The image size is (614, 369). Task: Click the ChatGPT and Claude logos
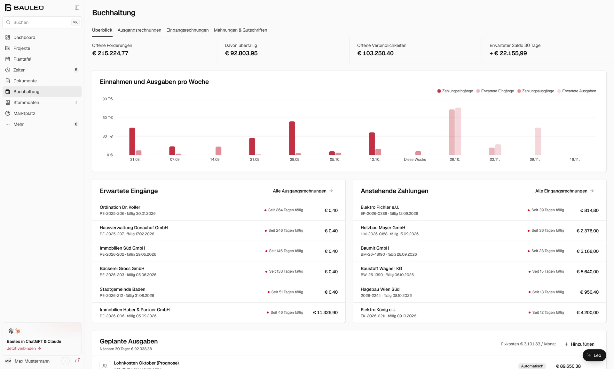pos(14,331)
